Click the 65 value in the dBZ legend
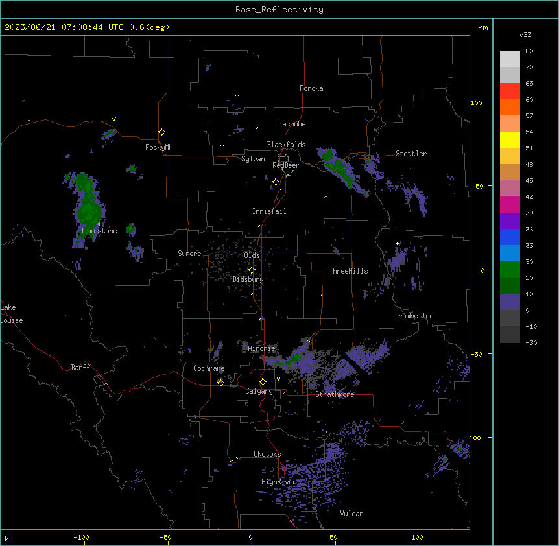The width and height of the screenshot is (559, 546). click(529, 83)
